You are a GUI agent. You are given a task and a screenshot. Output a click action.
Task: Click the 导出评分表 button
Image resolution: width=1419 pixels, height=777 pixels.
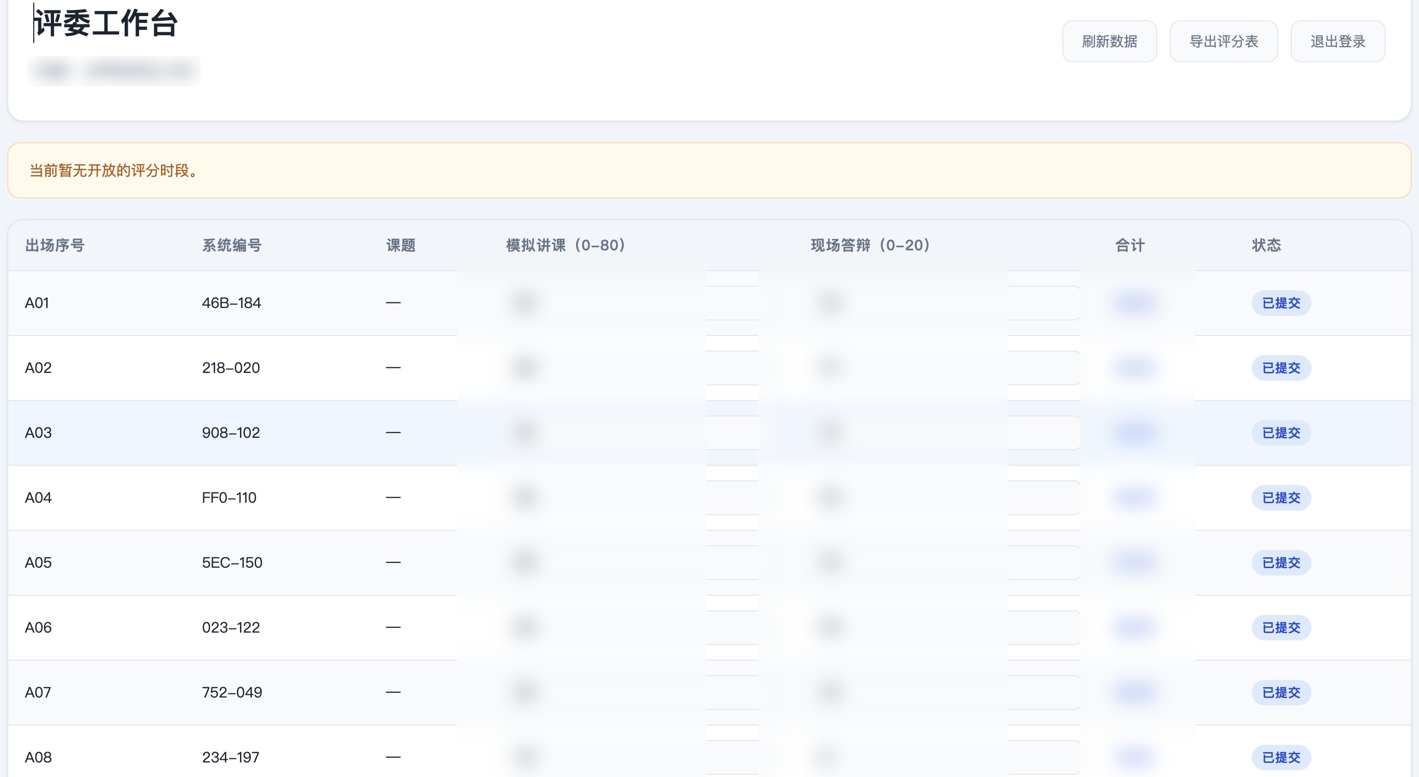pyautogui.click(x=1224, y=42)
